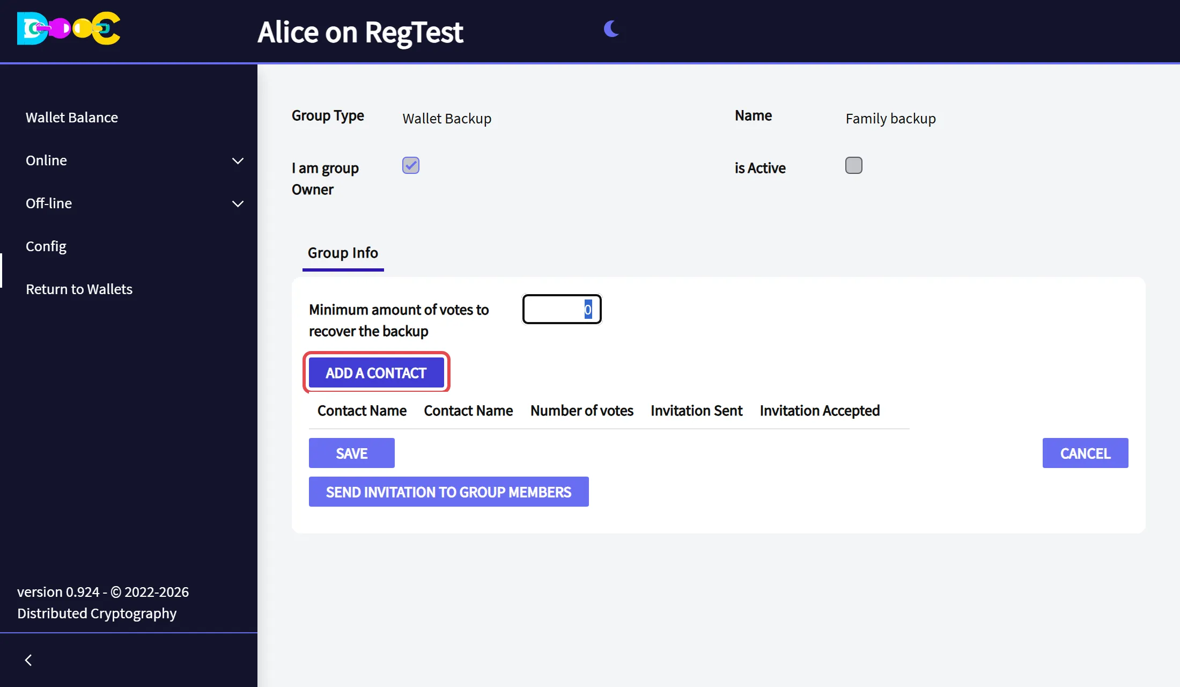Image resolution: width=1180 pixels, height=687 pixels.
Task: Save the group with SAVE button
Action: point(352,453)
